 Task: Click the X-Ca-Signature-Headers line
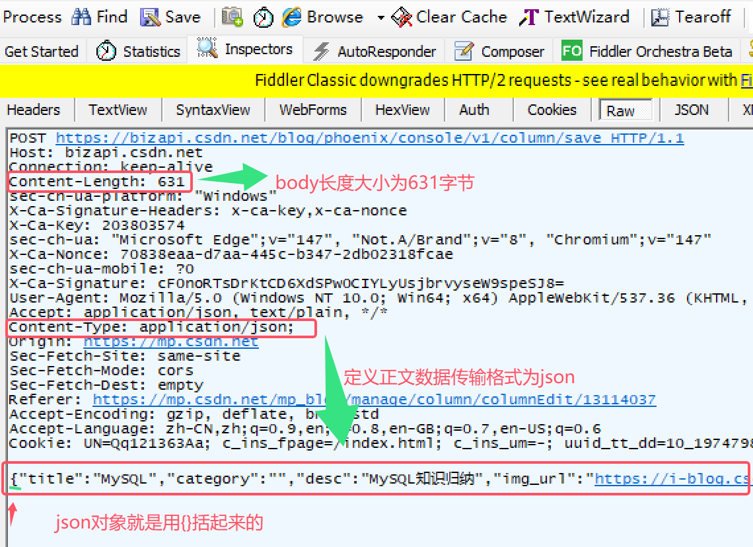tap(208, 211)
